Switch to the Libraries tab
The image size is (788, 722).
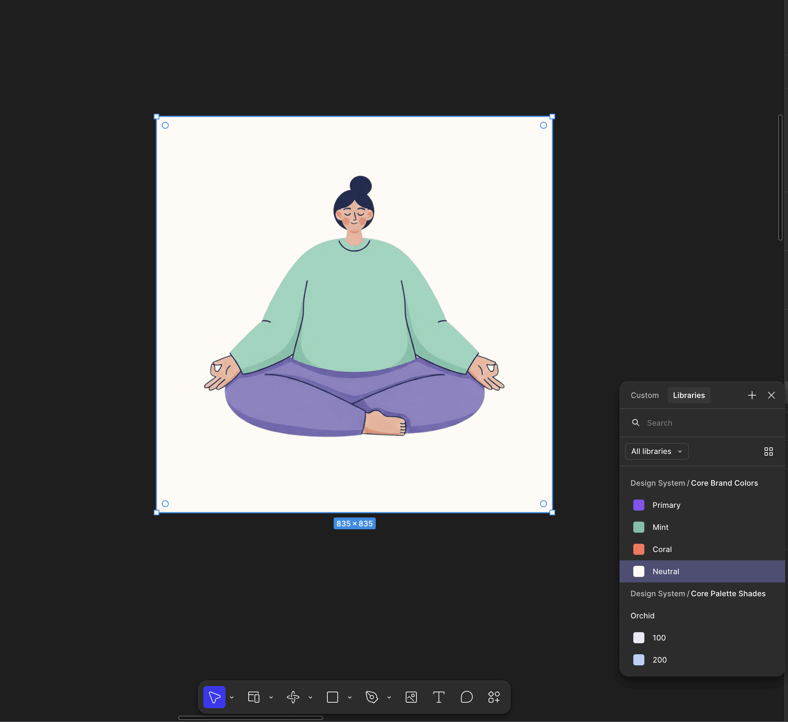(x=689, y=396)
